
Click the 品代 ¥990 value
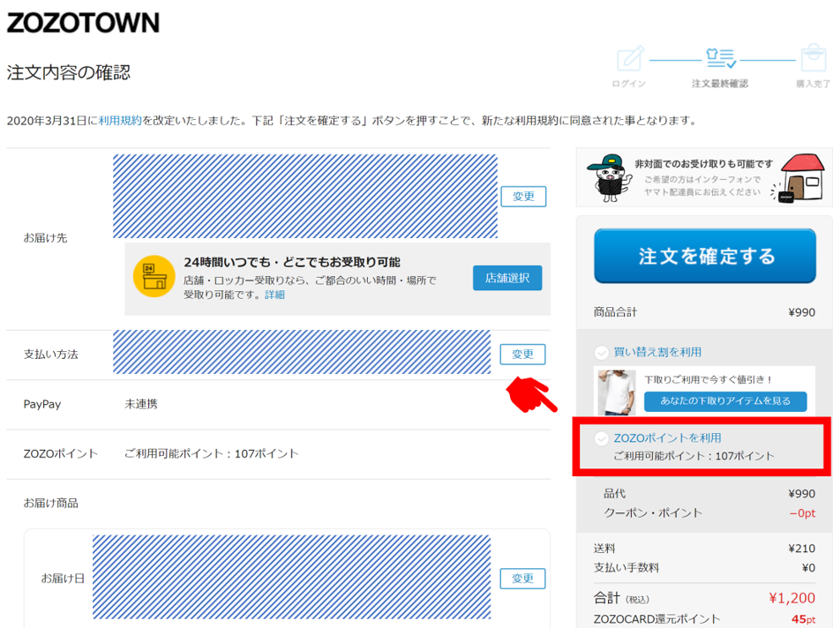click(801, 494)
